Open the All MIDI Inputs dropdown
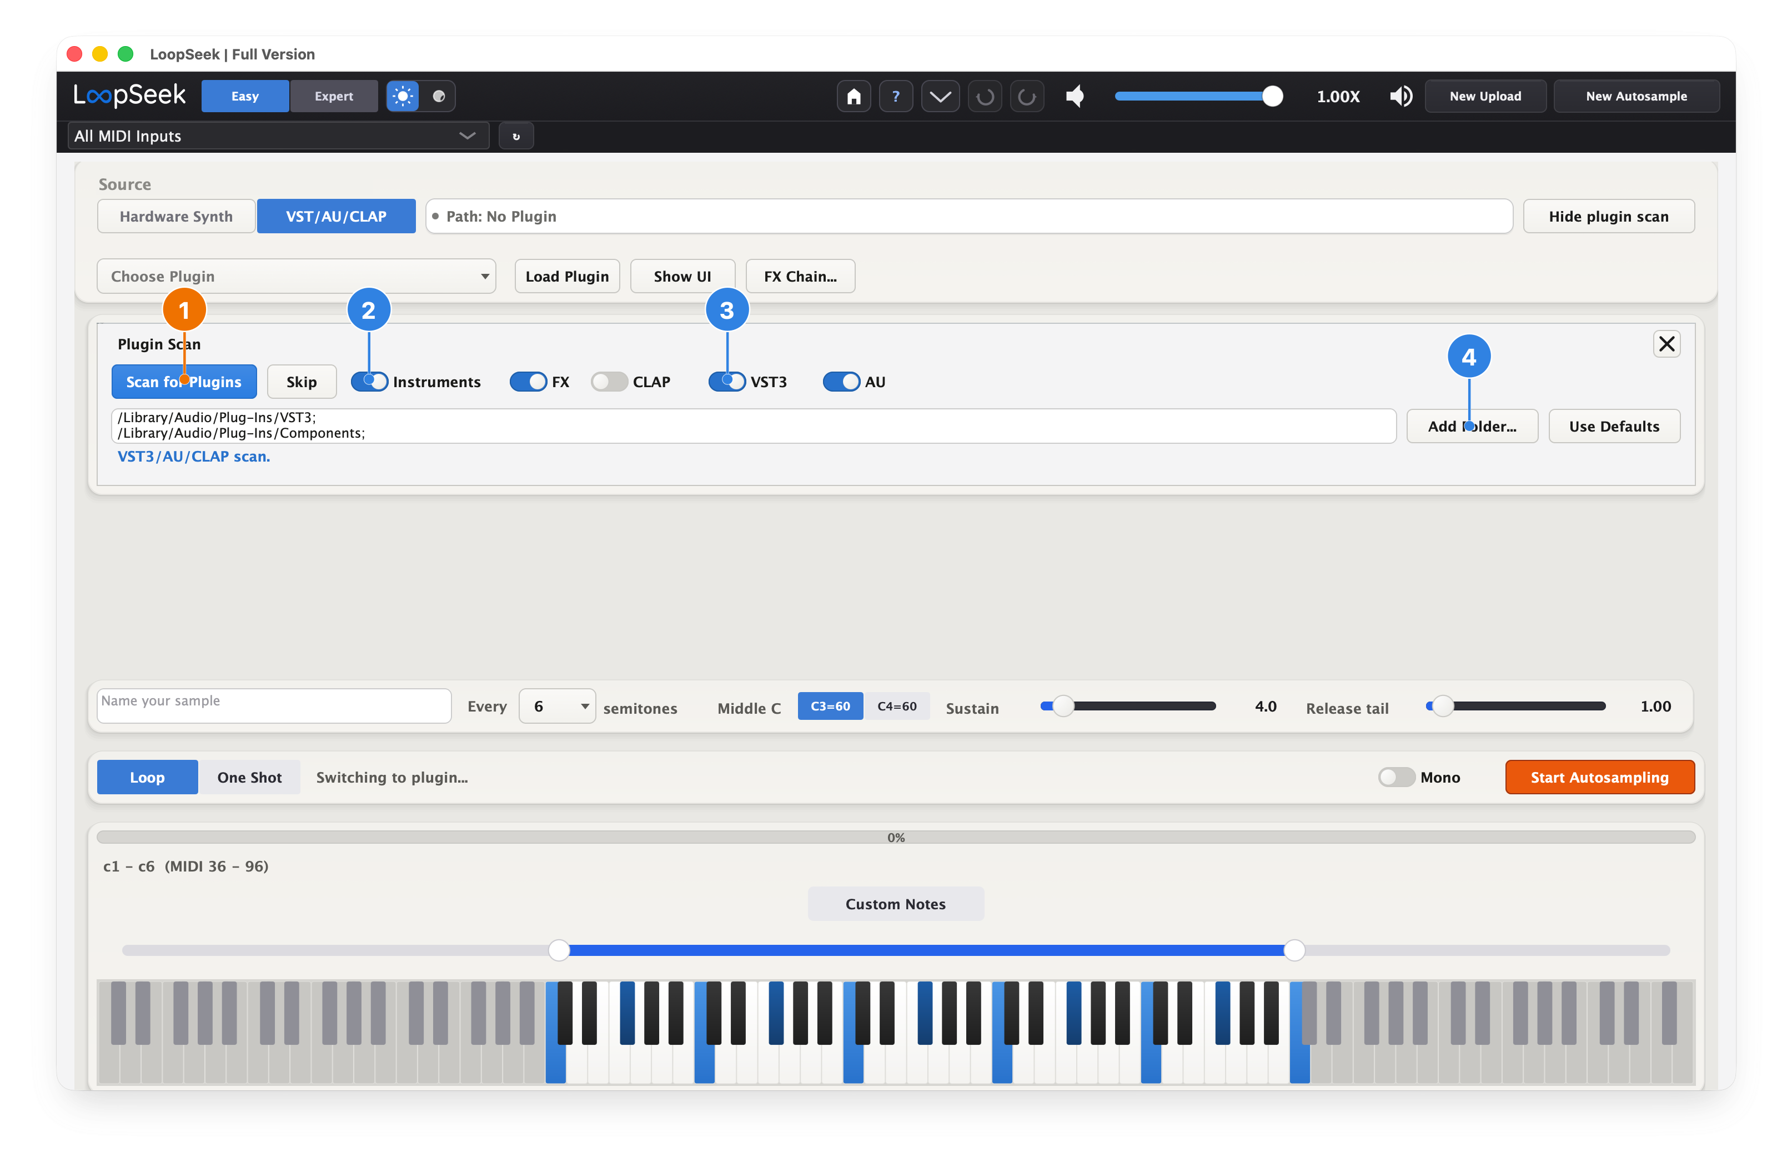Image resolution: width=1792 pixels, height=1167 pixels. (279, 136)
